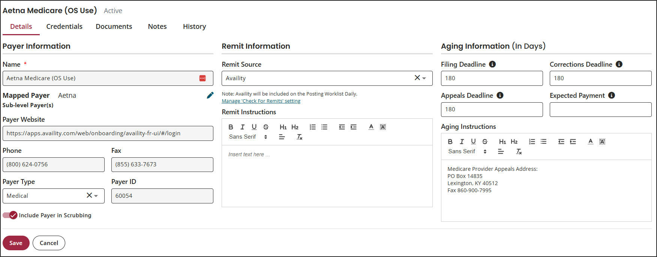Screen dimensions: 657x257
Task: Click the Corrections Deadline info icon
Action: pos(619,64)
